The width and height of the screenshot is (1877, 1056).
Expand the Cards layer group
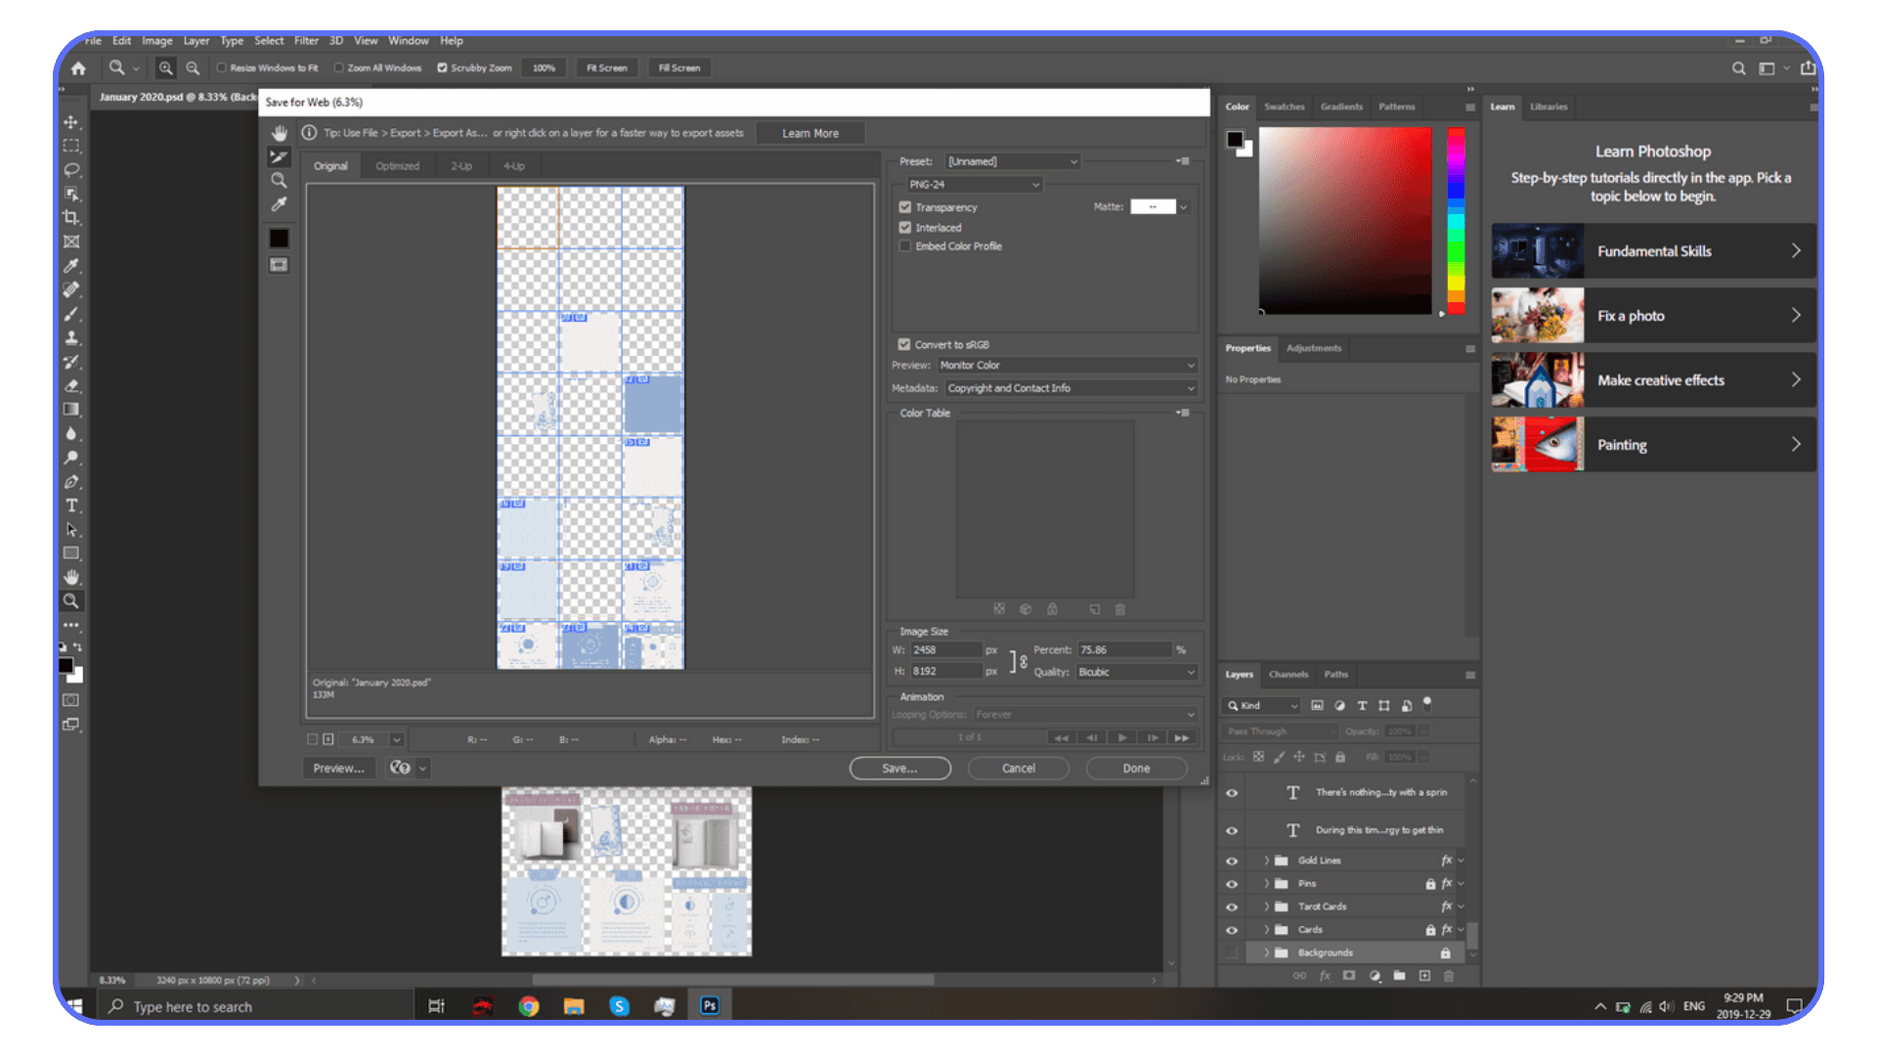[1267, 930]
